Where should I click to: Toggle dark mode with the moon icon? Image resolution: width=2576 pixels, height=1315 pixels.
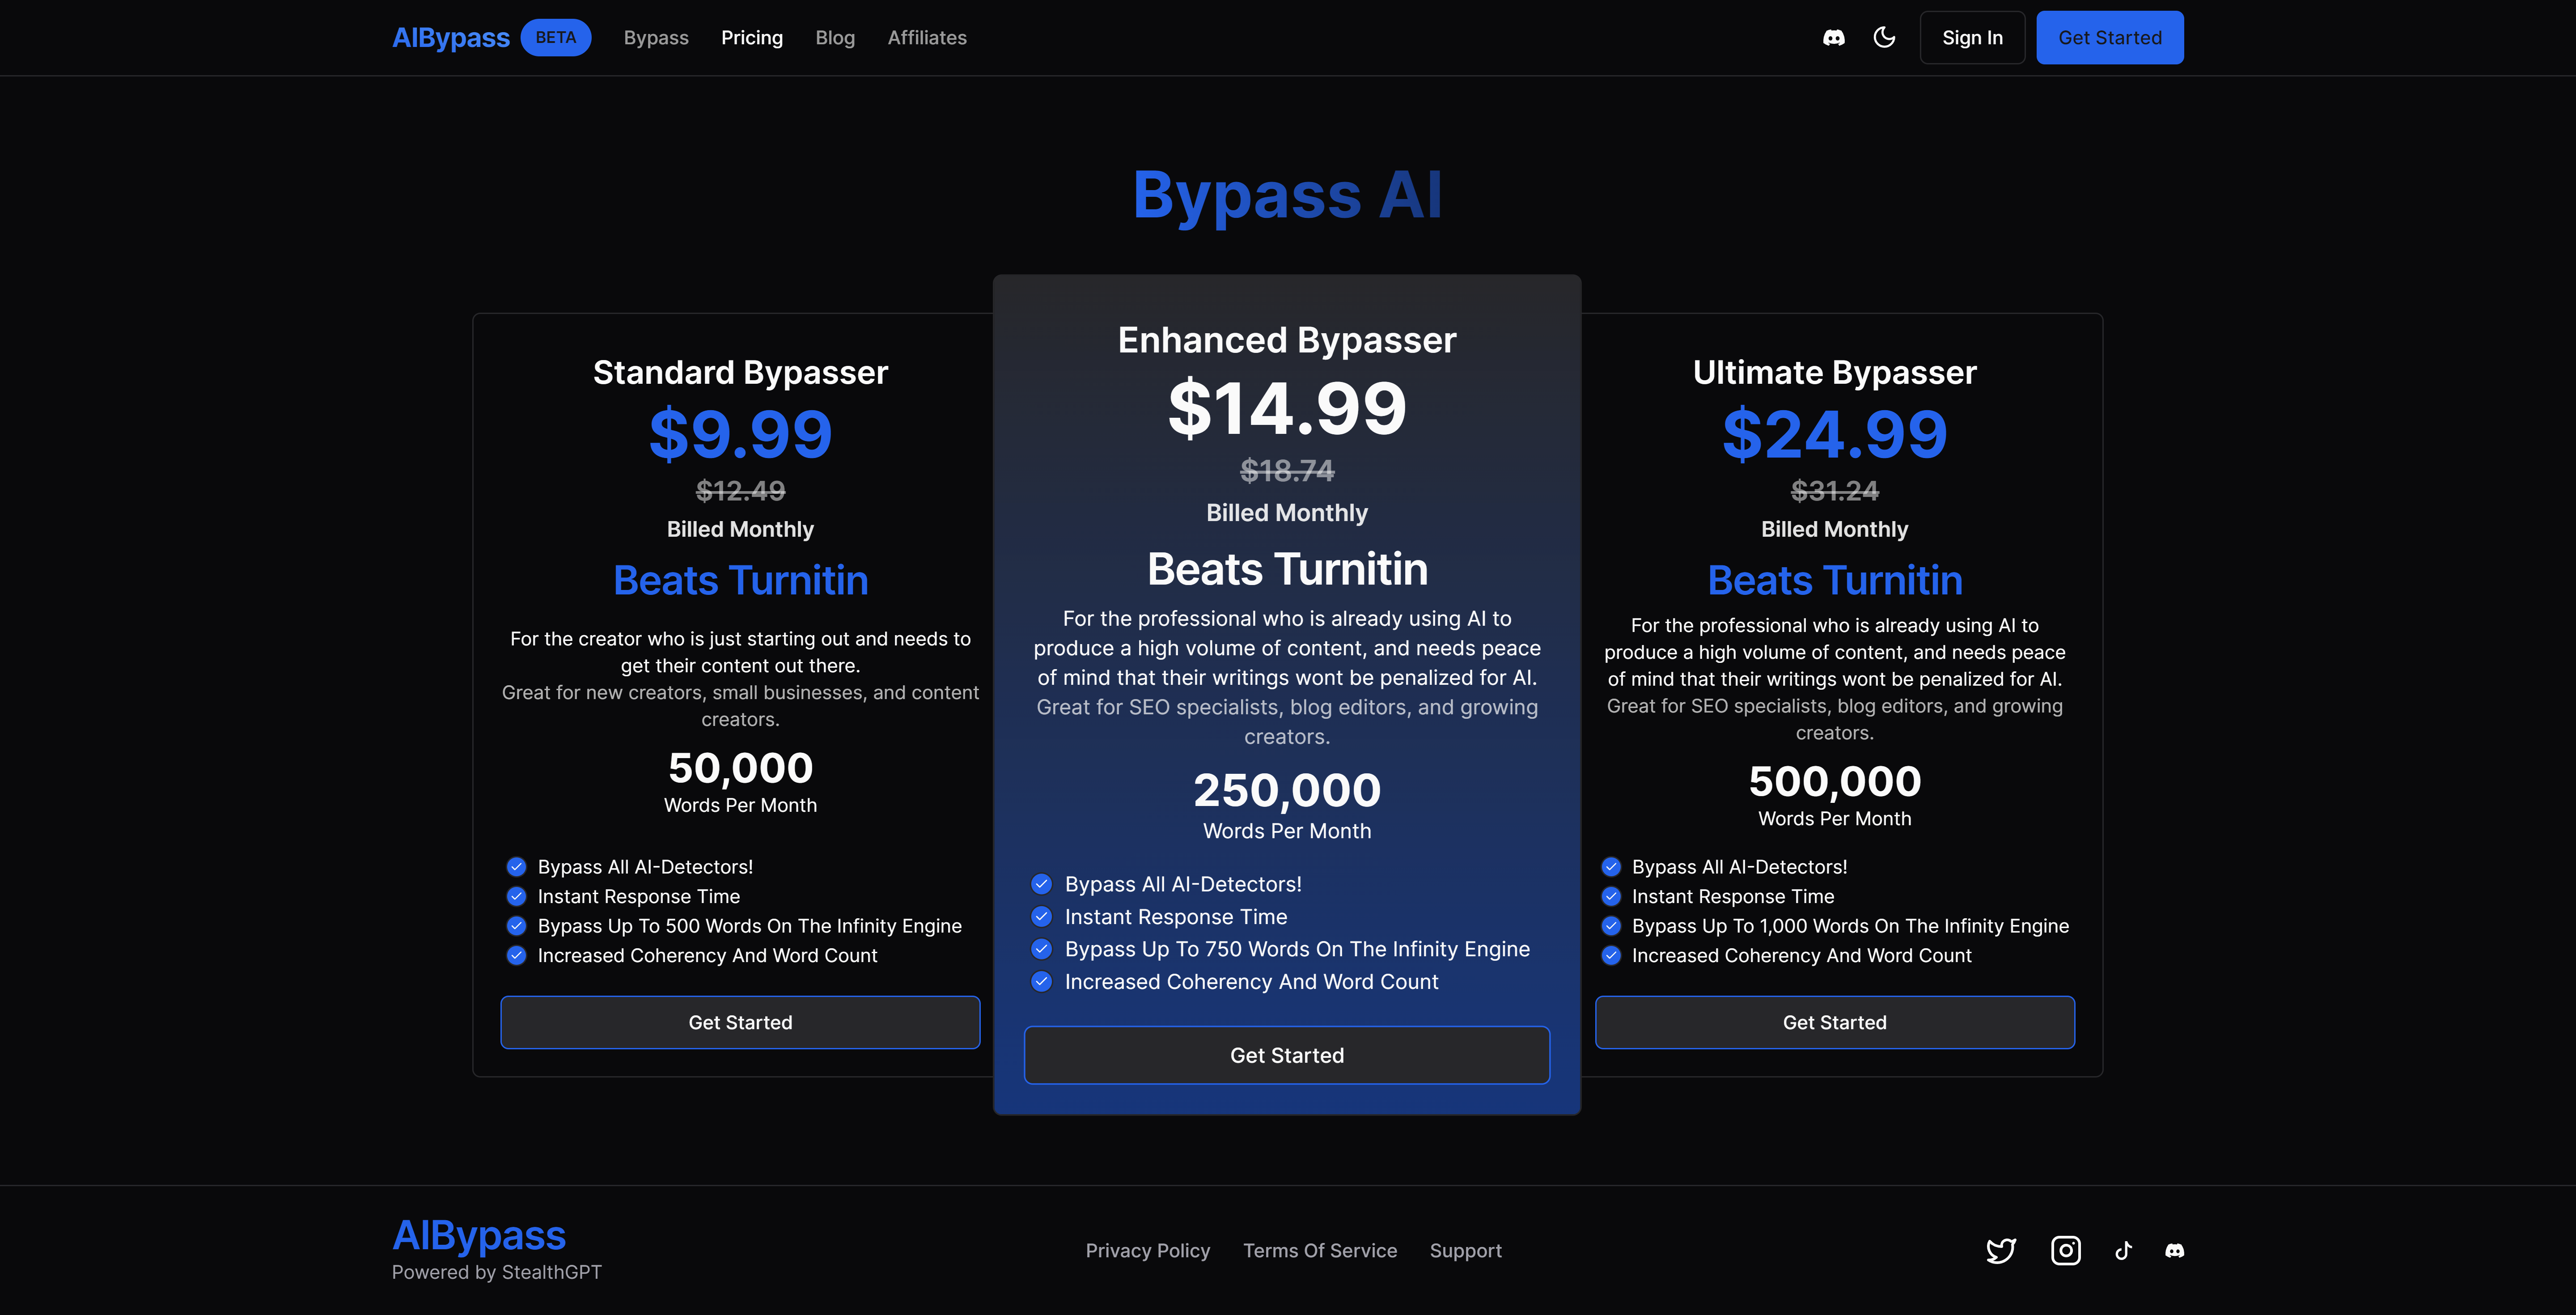1884,38
